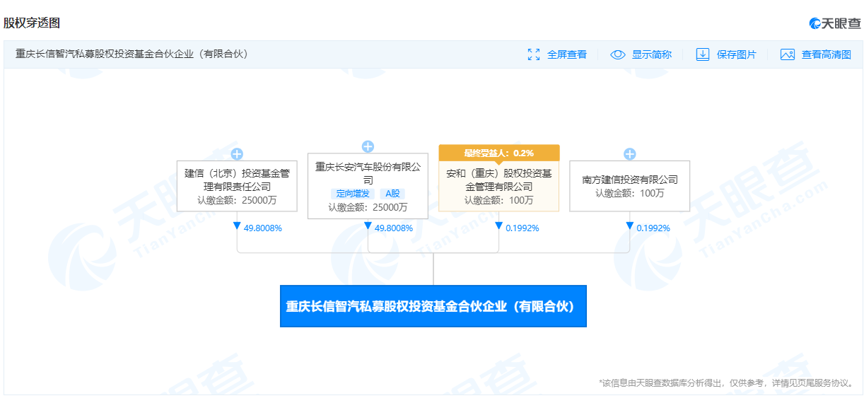
Task: Expand shareholders above 建信（北京）投资基金管理 node
Action: point(237,153)
